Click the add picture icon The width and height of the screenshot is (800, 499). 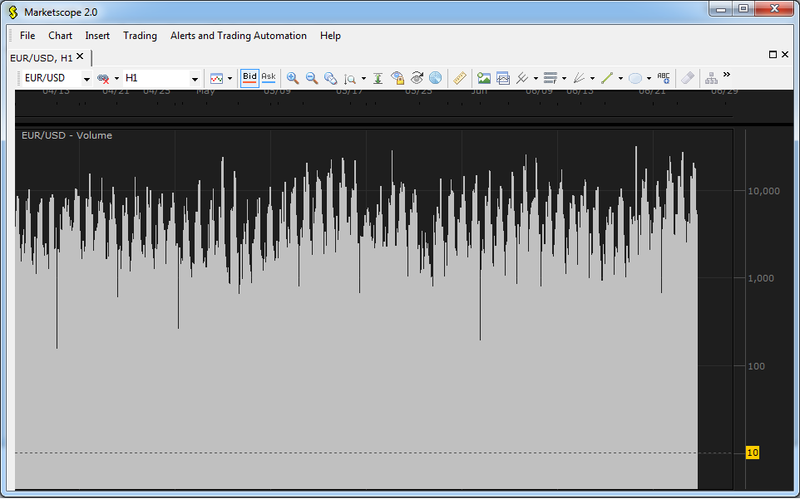pos(484,78)
